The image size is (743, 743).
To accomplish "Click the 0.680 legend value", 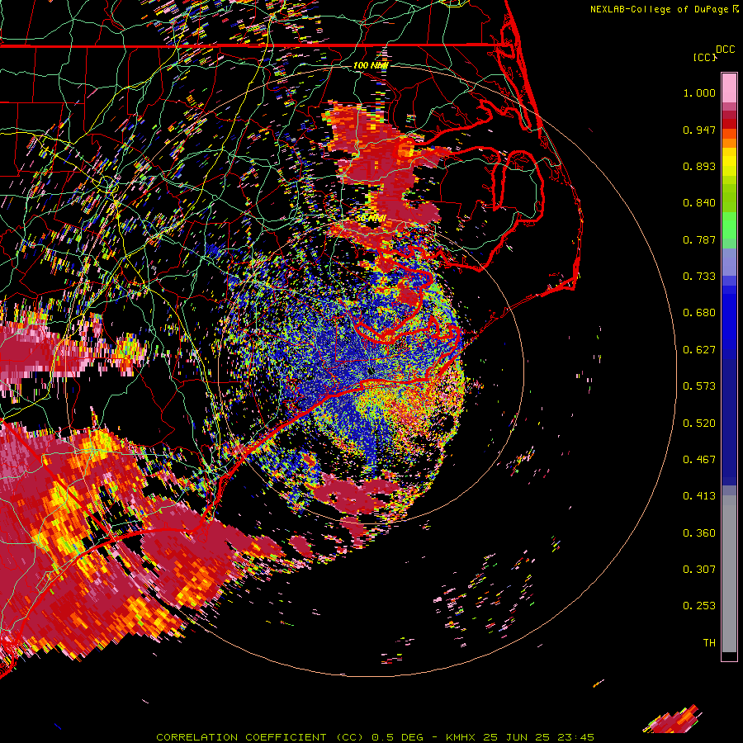I will tap(699, 313).
